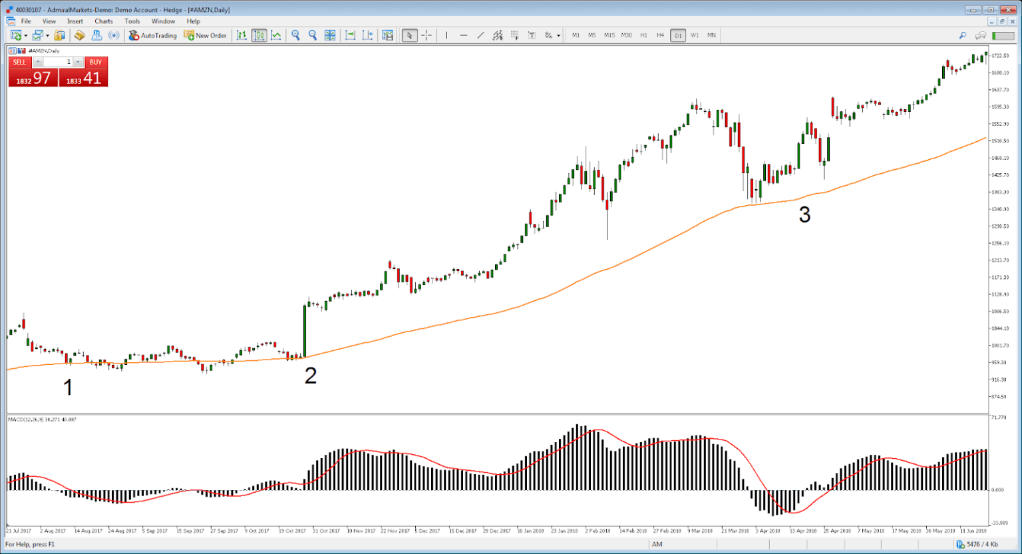The height and width of the screenshot is (554, 1022).
Task: Expand the chart profiles dropdown
Action: click(47, 35)
